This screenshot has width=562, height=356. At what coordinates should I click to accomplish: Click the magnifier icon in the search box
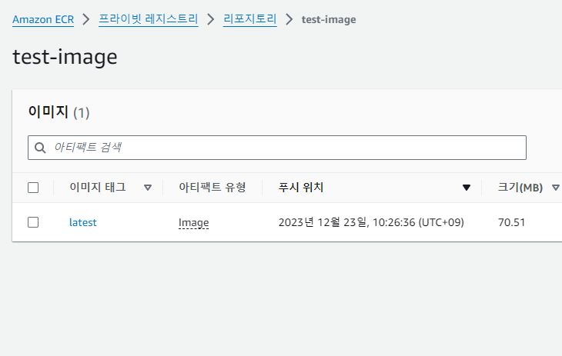(x=40, y=148)
